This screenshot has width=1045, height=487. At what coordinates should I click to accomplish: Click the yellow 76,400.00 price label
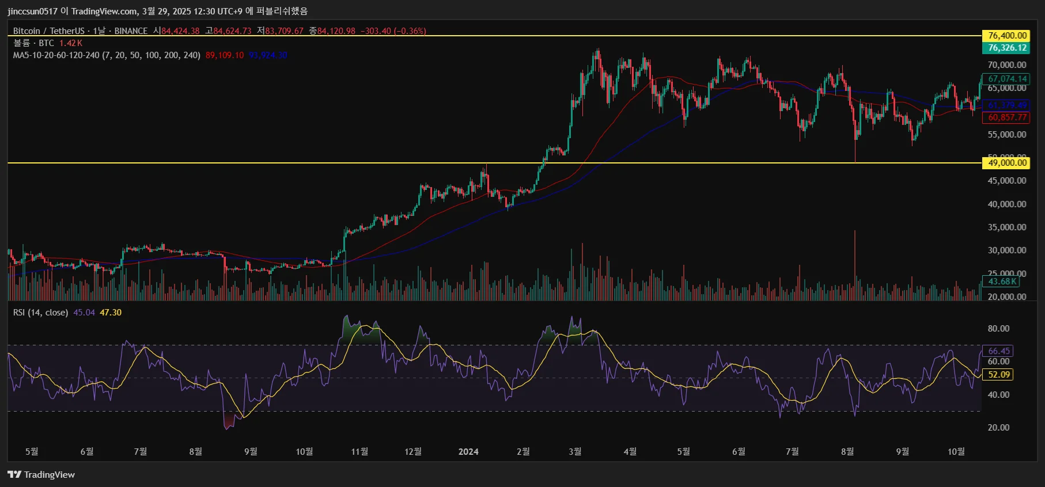click(x=1006, y=36)
